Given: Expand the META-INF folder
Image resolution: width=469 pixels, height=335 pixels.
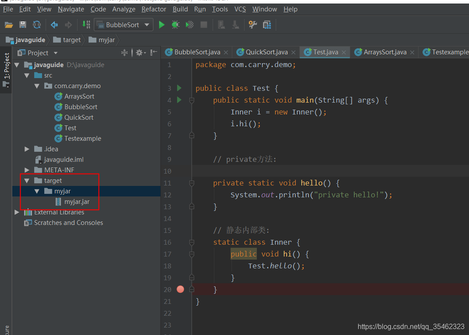Looking at the screenshot, I should (27, 170).
